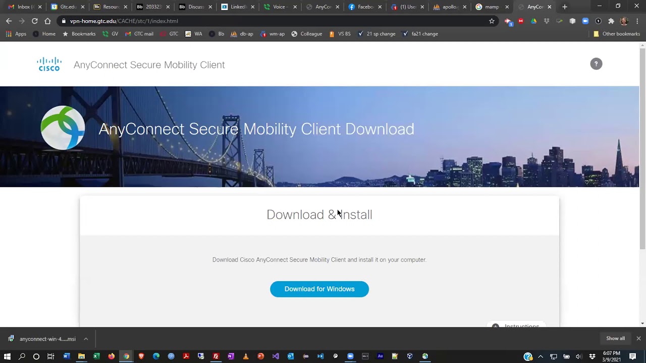Open the Windows Start menu

pos(7,356)
